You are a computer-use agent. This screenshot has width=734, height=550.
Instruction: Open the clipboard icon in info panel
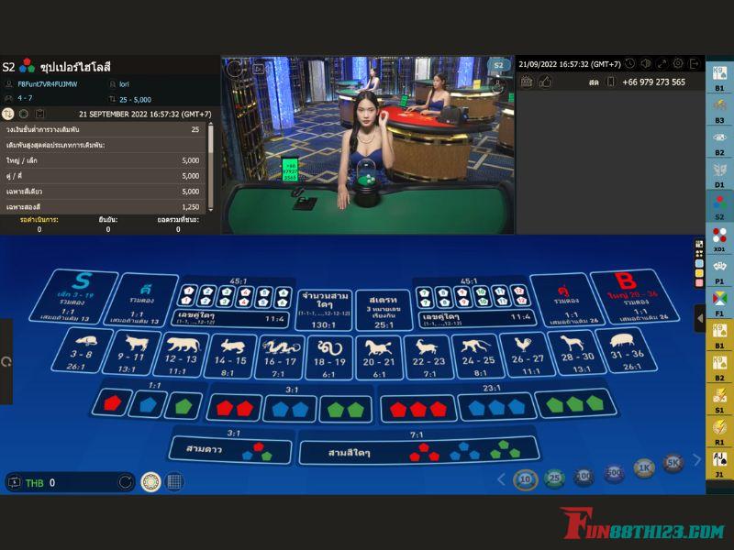pos(39,114)
